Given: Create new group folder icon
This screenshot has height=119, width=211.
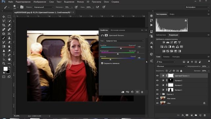Looking at the screenshot, I should pos(196,115).
